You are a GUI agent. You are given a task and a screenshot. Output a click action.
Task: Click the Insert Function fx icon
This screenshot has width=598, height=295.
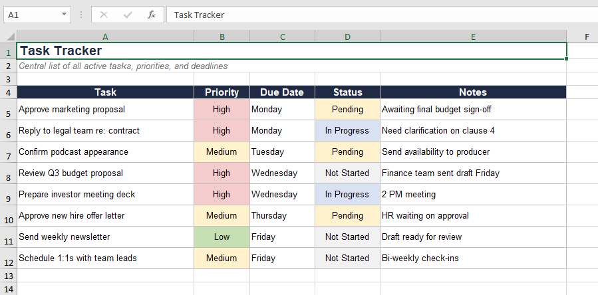(x=152, y=15)
